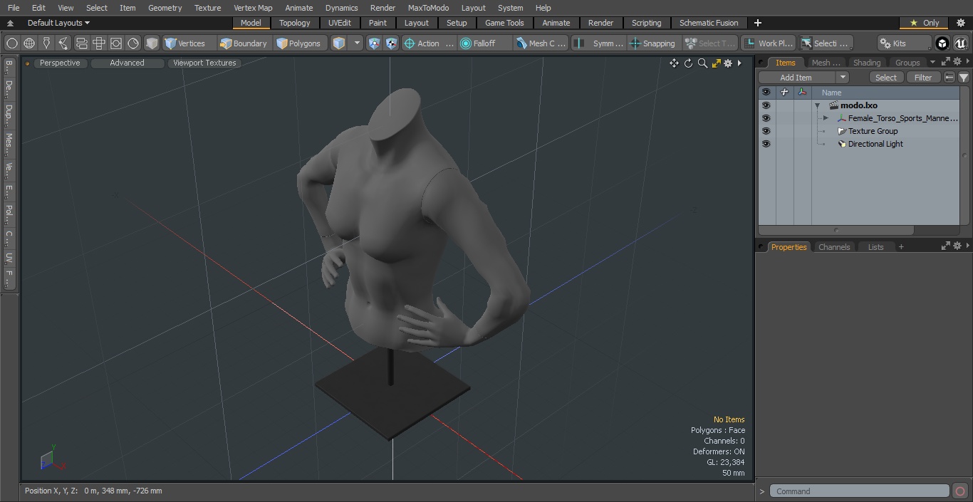
Task: Toggle the Falloff button
Action: pyautogui.click(x=485, y=43)
